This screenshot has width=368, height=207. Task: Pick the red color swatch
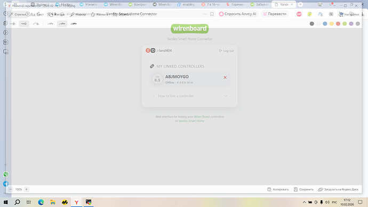click(x=338, y=23)
